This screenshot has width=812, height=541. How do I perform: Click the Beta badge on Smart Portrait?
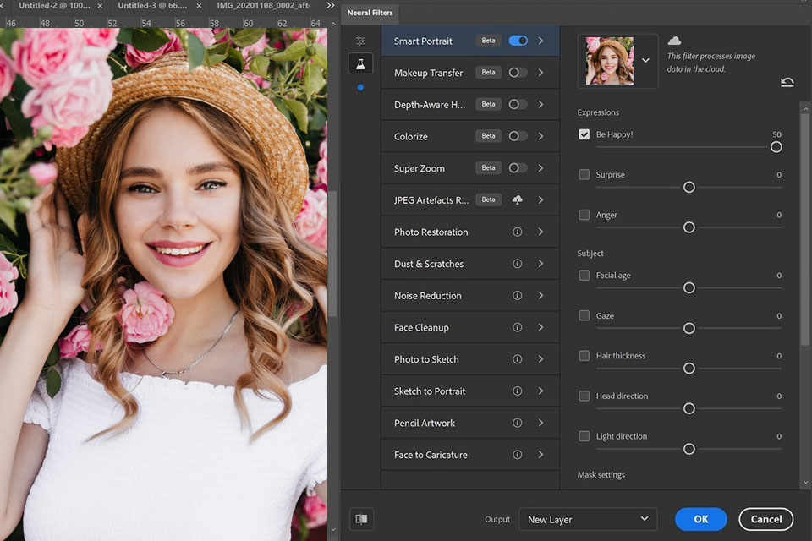pos(488,41)
